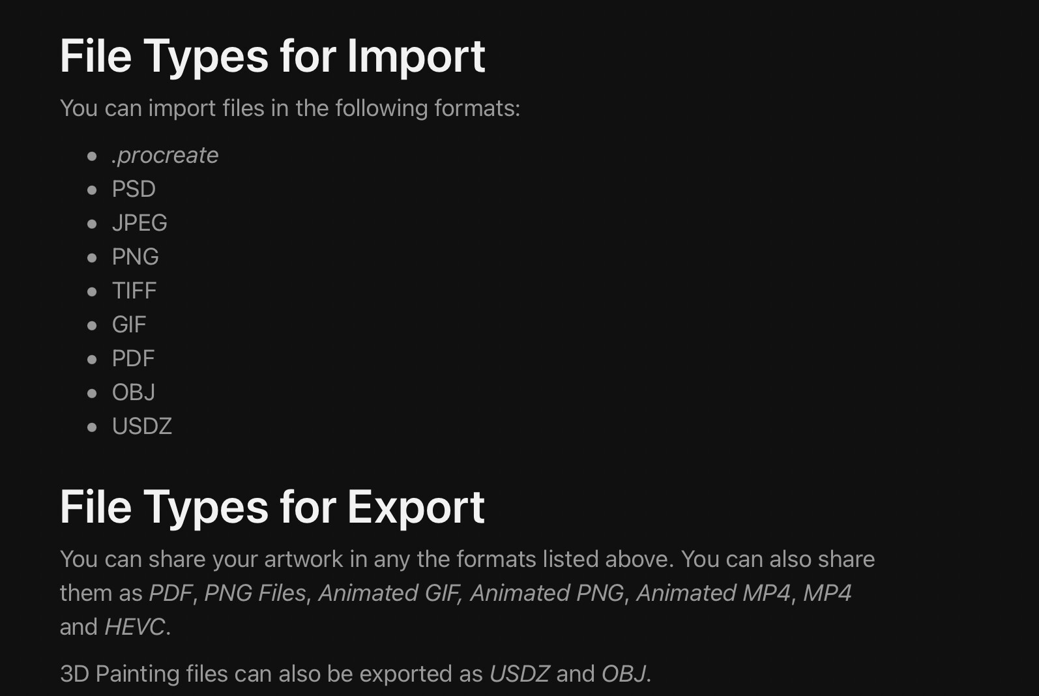Select the italic "PNG Files" text
This screenshot has width=1039, height=696.
pyautogui.click(x=255, y=593)
